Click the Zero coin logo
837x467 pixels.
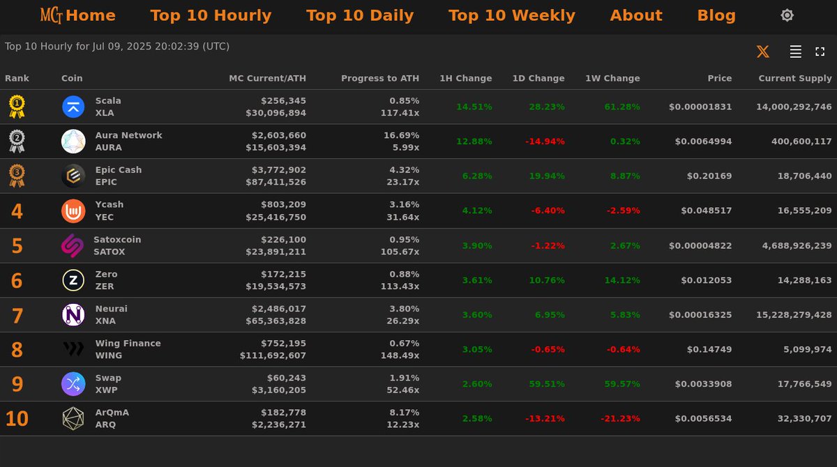(73, 280)
